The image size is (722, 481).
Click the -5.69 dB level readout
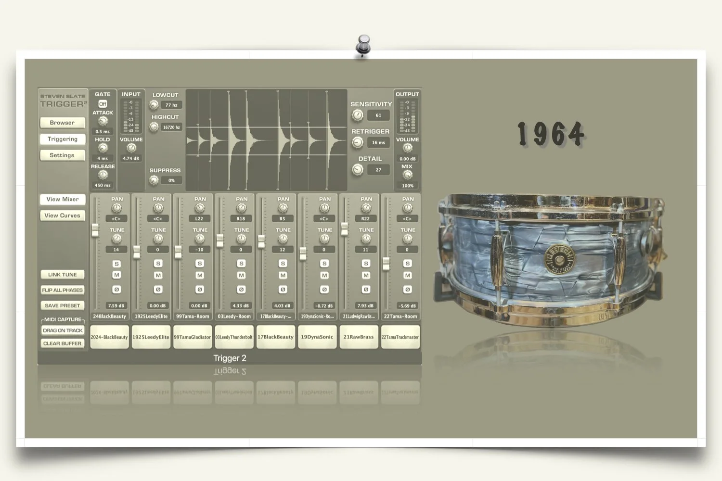pyautogui.click(x=407, y=305)
